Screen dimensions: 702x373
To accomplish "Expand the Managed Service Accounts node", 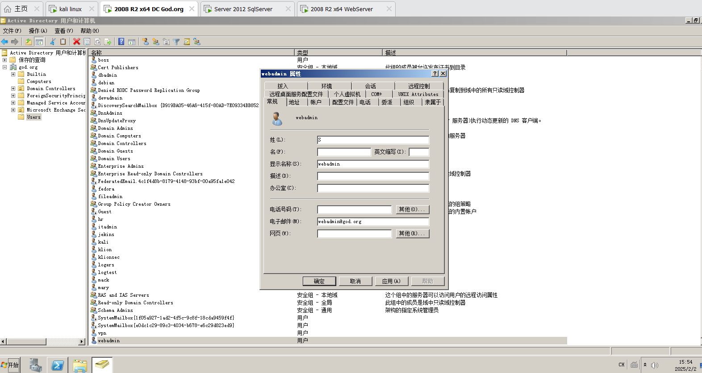I will (x=13, y=103).
